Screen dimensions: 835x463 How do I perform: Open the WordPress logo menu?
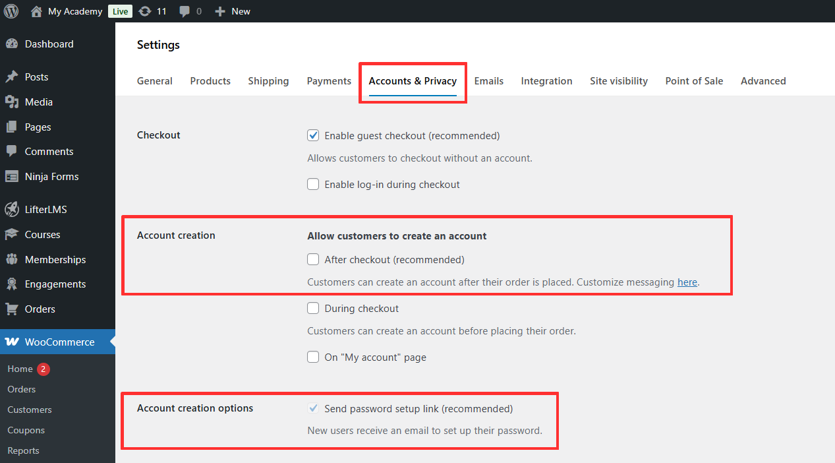point(10,11)
